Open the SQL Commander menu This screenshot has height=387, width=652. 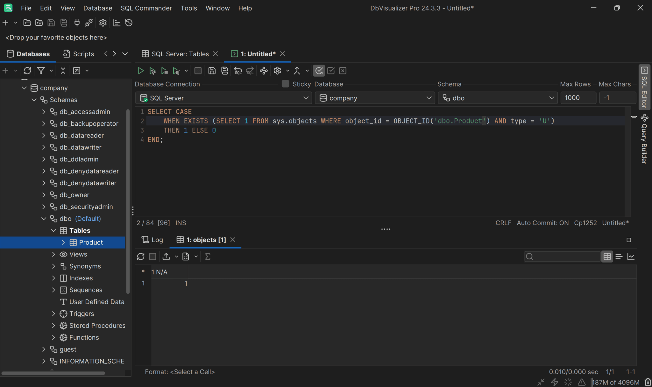(x=146, y=8)
